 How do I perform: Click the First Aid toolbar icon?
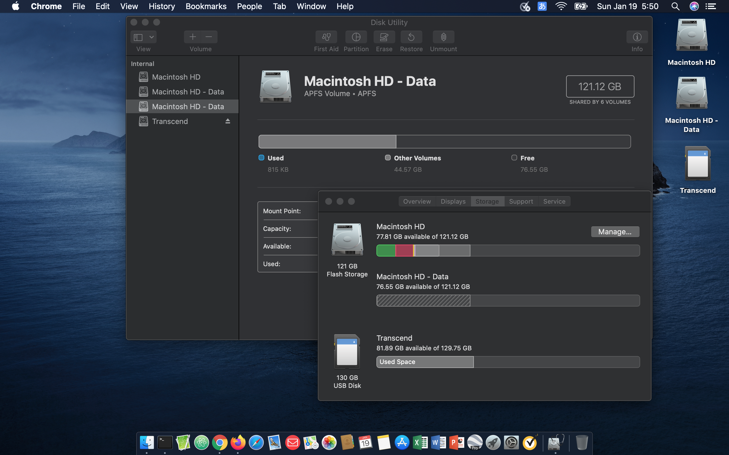coord(326,37)
